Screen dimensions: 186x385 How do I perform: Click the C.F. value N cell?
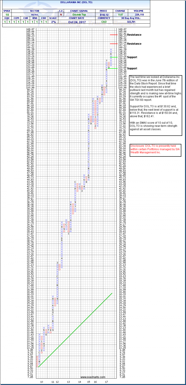(x=61, y=14)
